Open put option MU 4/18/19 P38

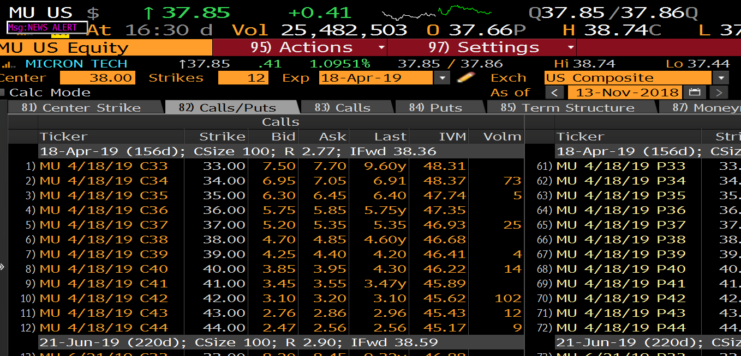coord(621,239)
